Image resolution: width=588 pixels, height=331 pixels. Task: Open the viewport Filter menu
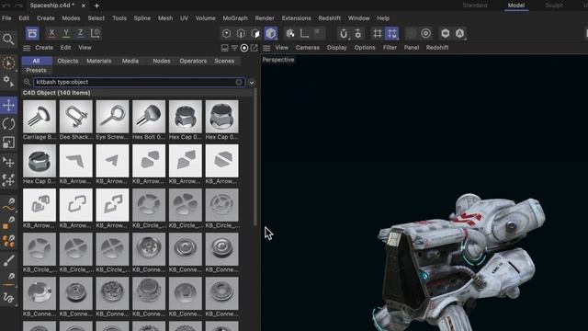click(x=390, y=48)
